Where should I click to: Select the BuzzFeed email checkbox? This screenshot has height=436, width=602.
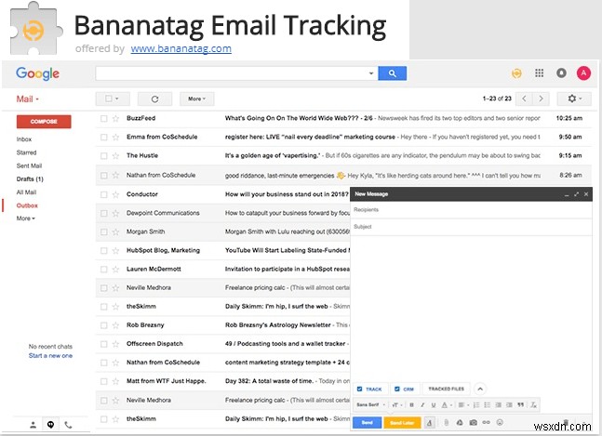tap(103, 118)
